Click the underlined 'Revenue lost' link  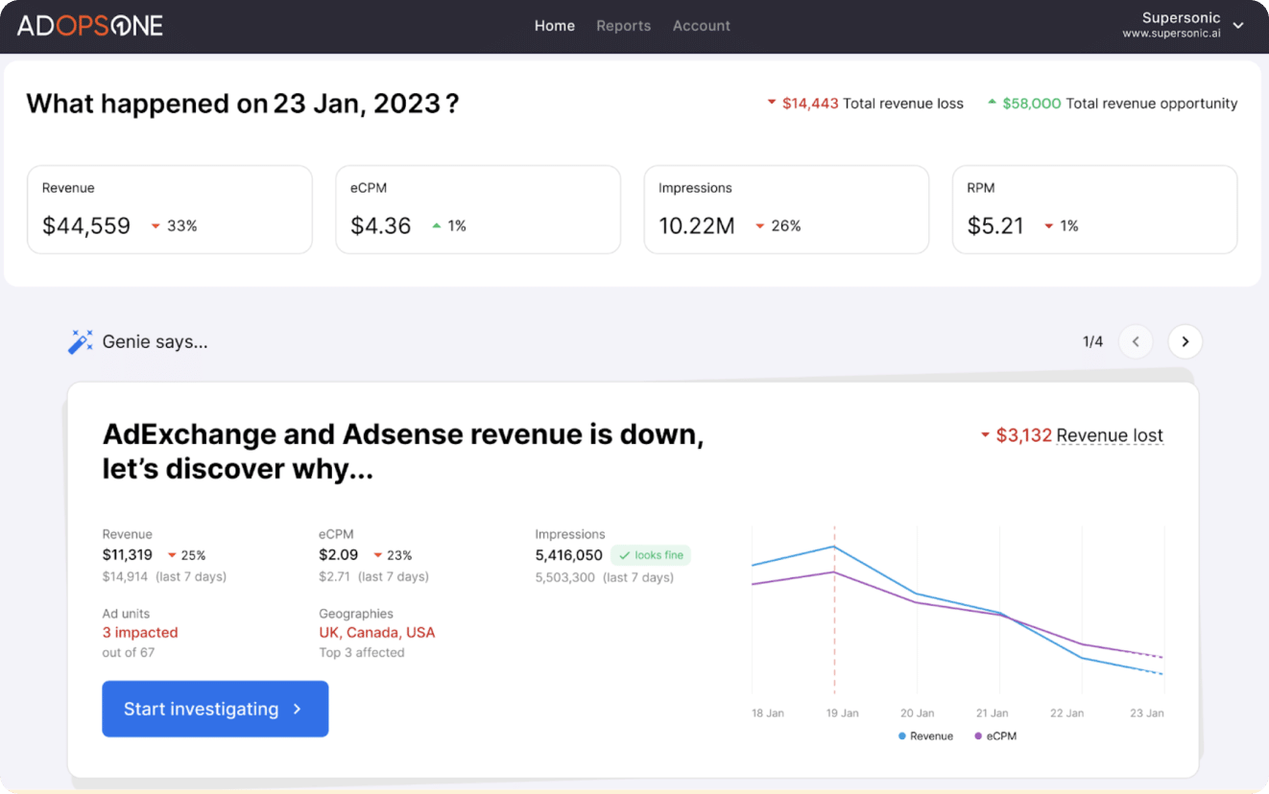1110,435
